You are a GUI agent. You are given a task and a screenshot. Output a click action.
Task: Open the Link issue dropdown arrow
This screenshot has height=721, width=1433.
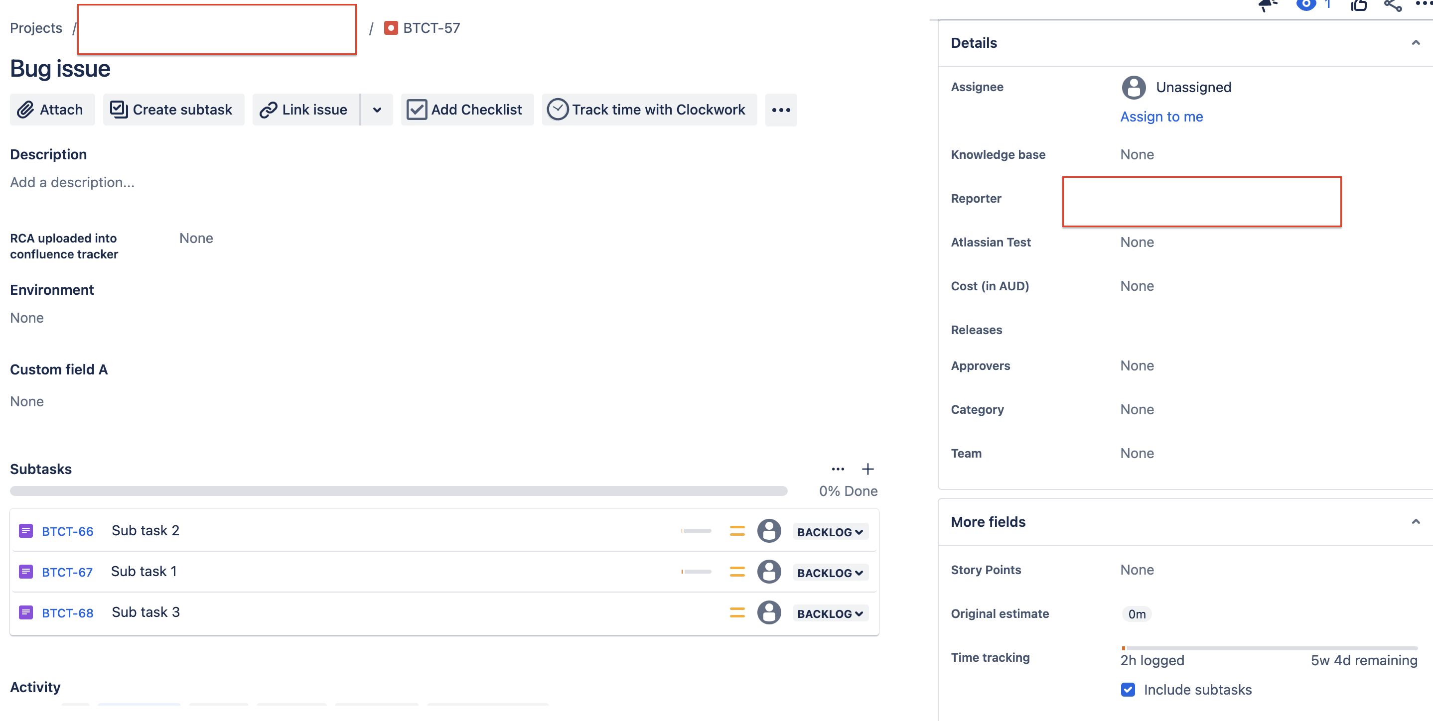377,110
